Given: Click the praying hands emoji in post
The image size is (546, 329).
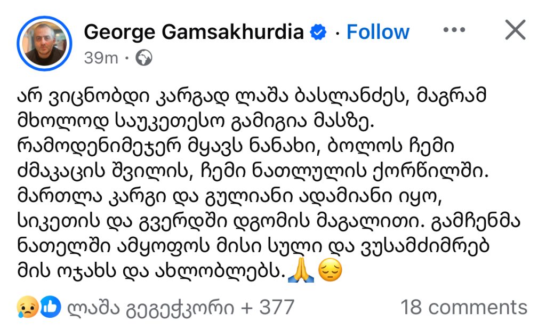Looking at the screenshot, I should coord(299,272).
